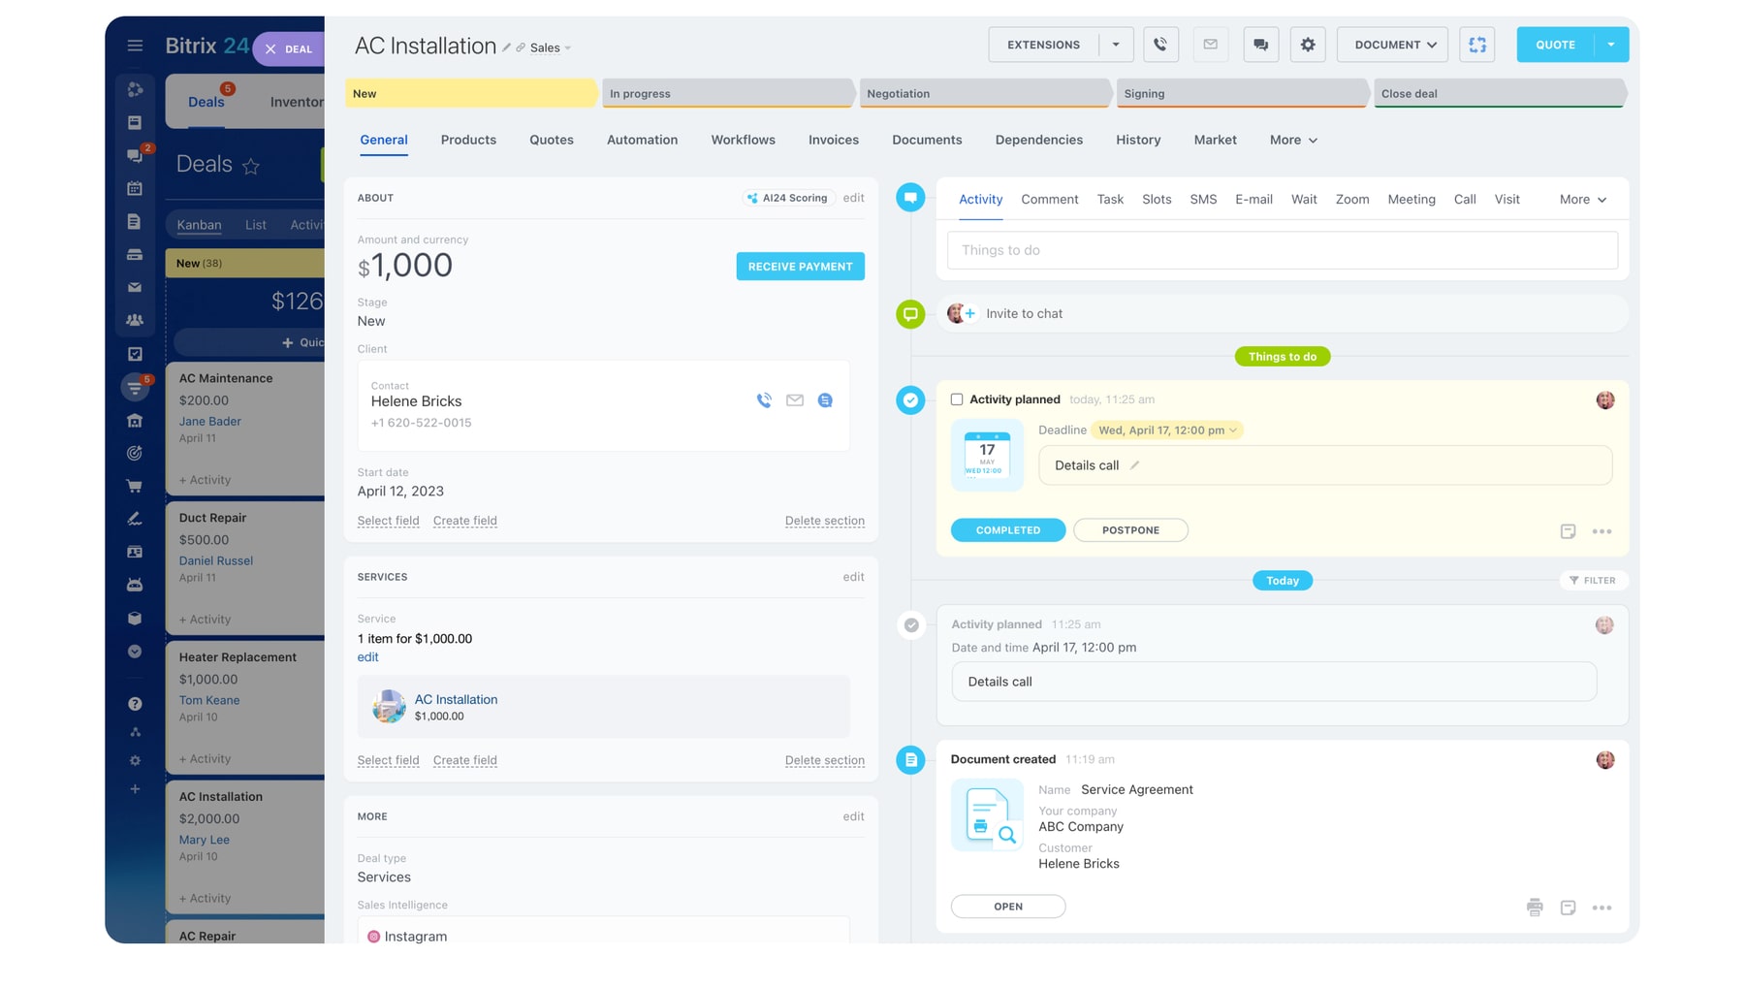Click the Things to do input field
Viewport: 1745px width, 988px height.
coord(1282,250)
